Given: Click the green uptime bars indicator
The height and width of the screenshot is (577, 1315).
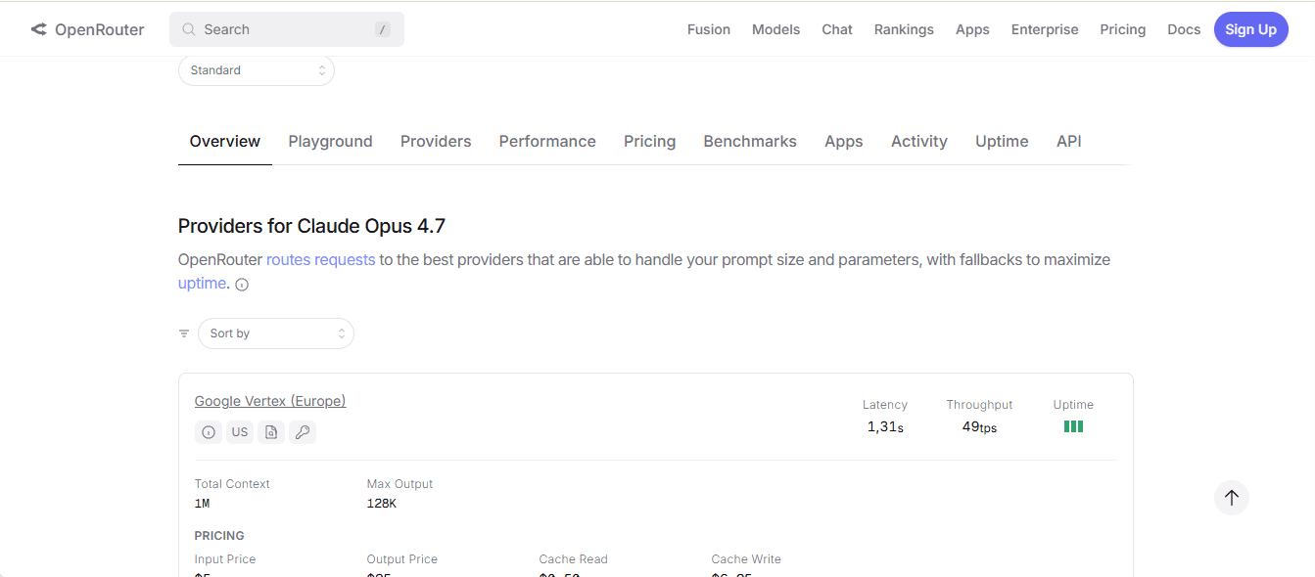Looking at the screenshot, I should (x=1073, y=426).
